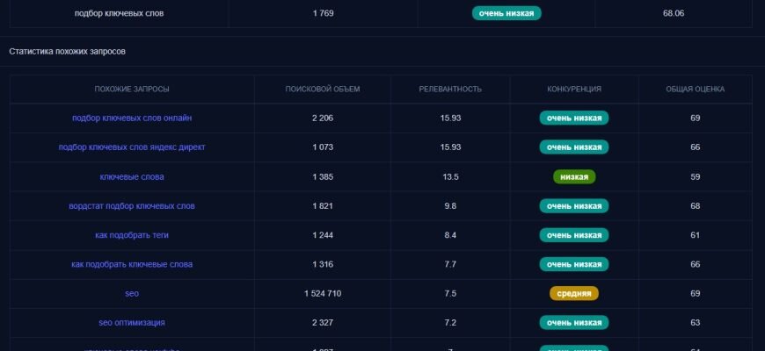Screen dimensions: 765x351
Task: Select overall score 63 in 'seo оптимизация' row
Action: tap(696, 323)
